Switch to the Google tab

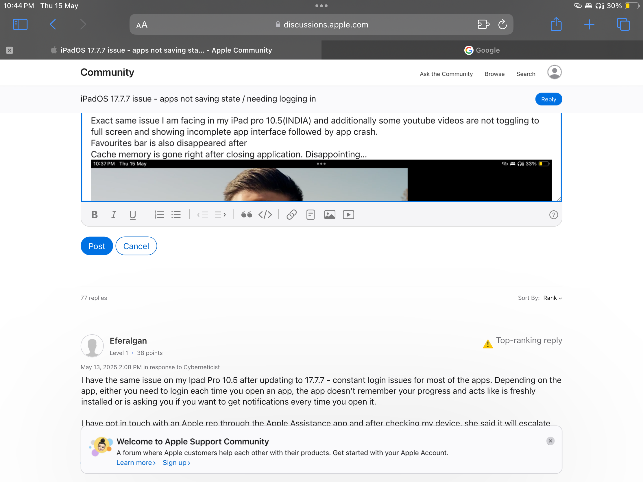click(482, 50)
